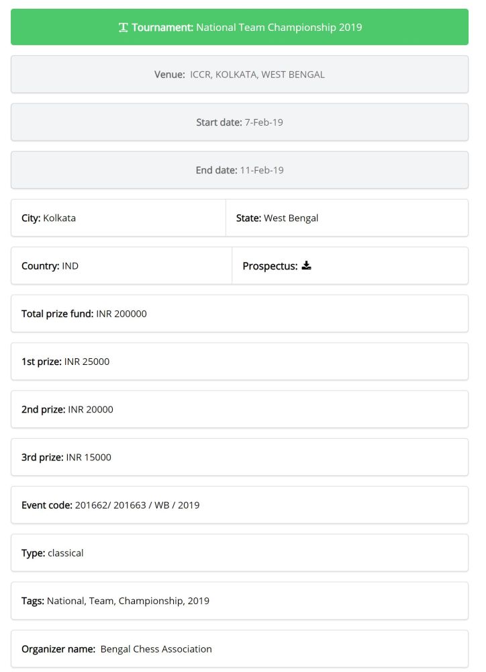Image resolution: width=486 pixels, height=672 pixels.
Task: Select the State: West Bengal cell
Action: click(x=346, y=218)
